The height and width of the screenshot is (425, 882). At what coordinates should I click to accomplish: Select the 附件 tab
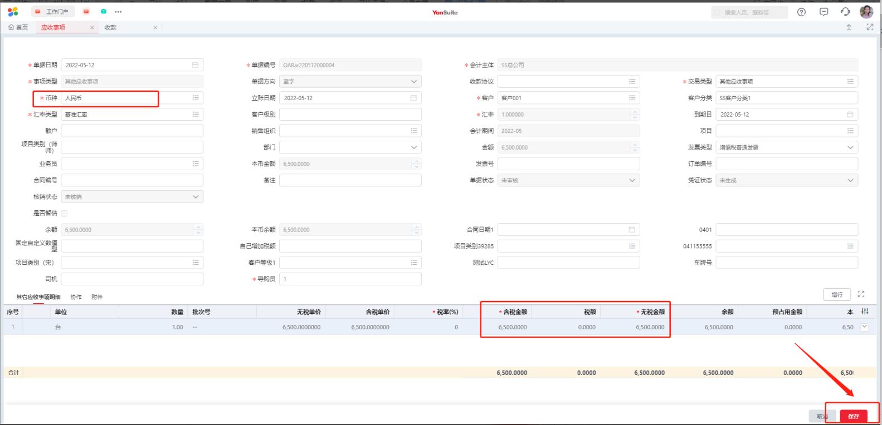pos(97,297)
